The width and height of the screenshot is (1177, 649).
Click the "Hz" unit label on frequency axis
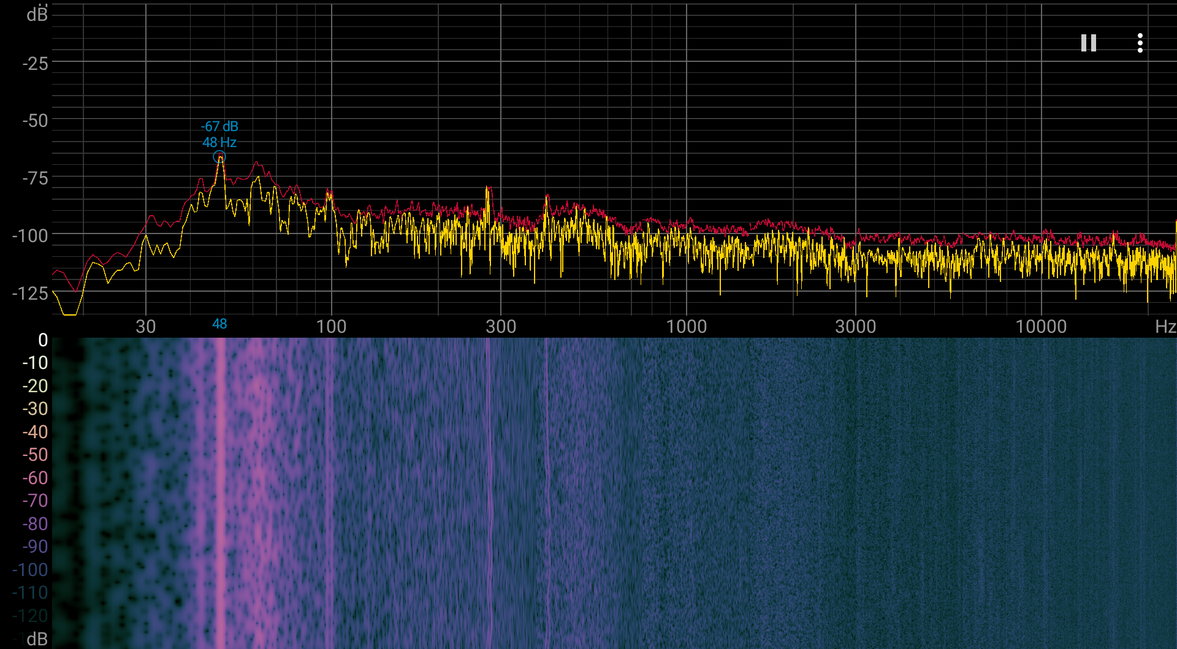(x=1165, y=326)
